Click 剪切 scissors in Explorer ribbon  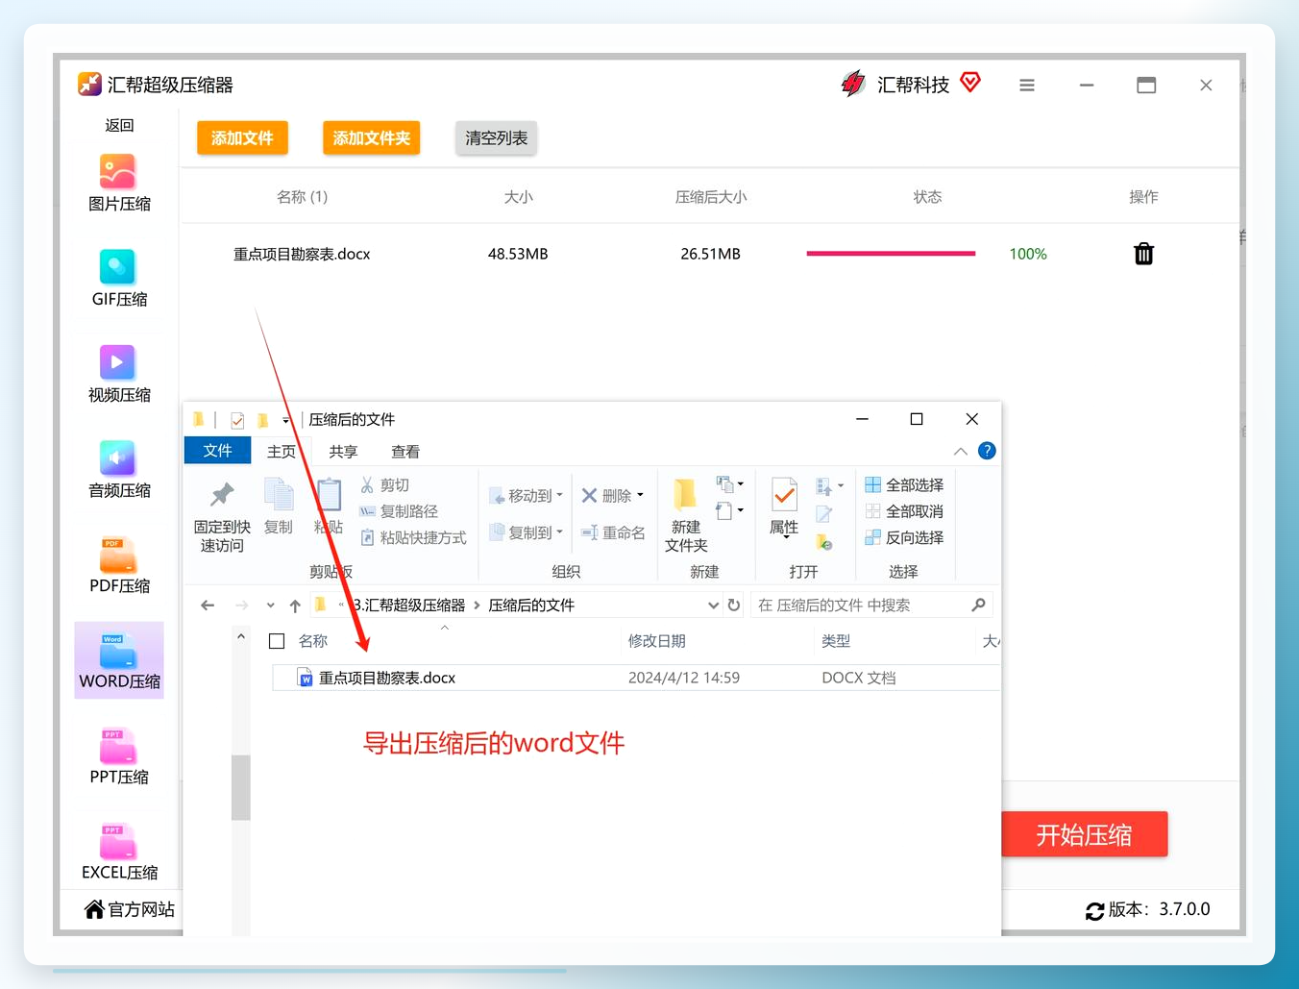click(x=384, y=485)
